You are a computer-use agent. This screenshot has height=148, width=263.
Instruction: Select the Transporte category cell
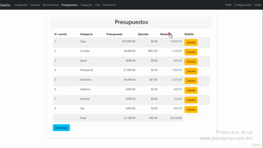(86, 70)
